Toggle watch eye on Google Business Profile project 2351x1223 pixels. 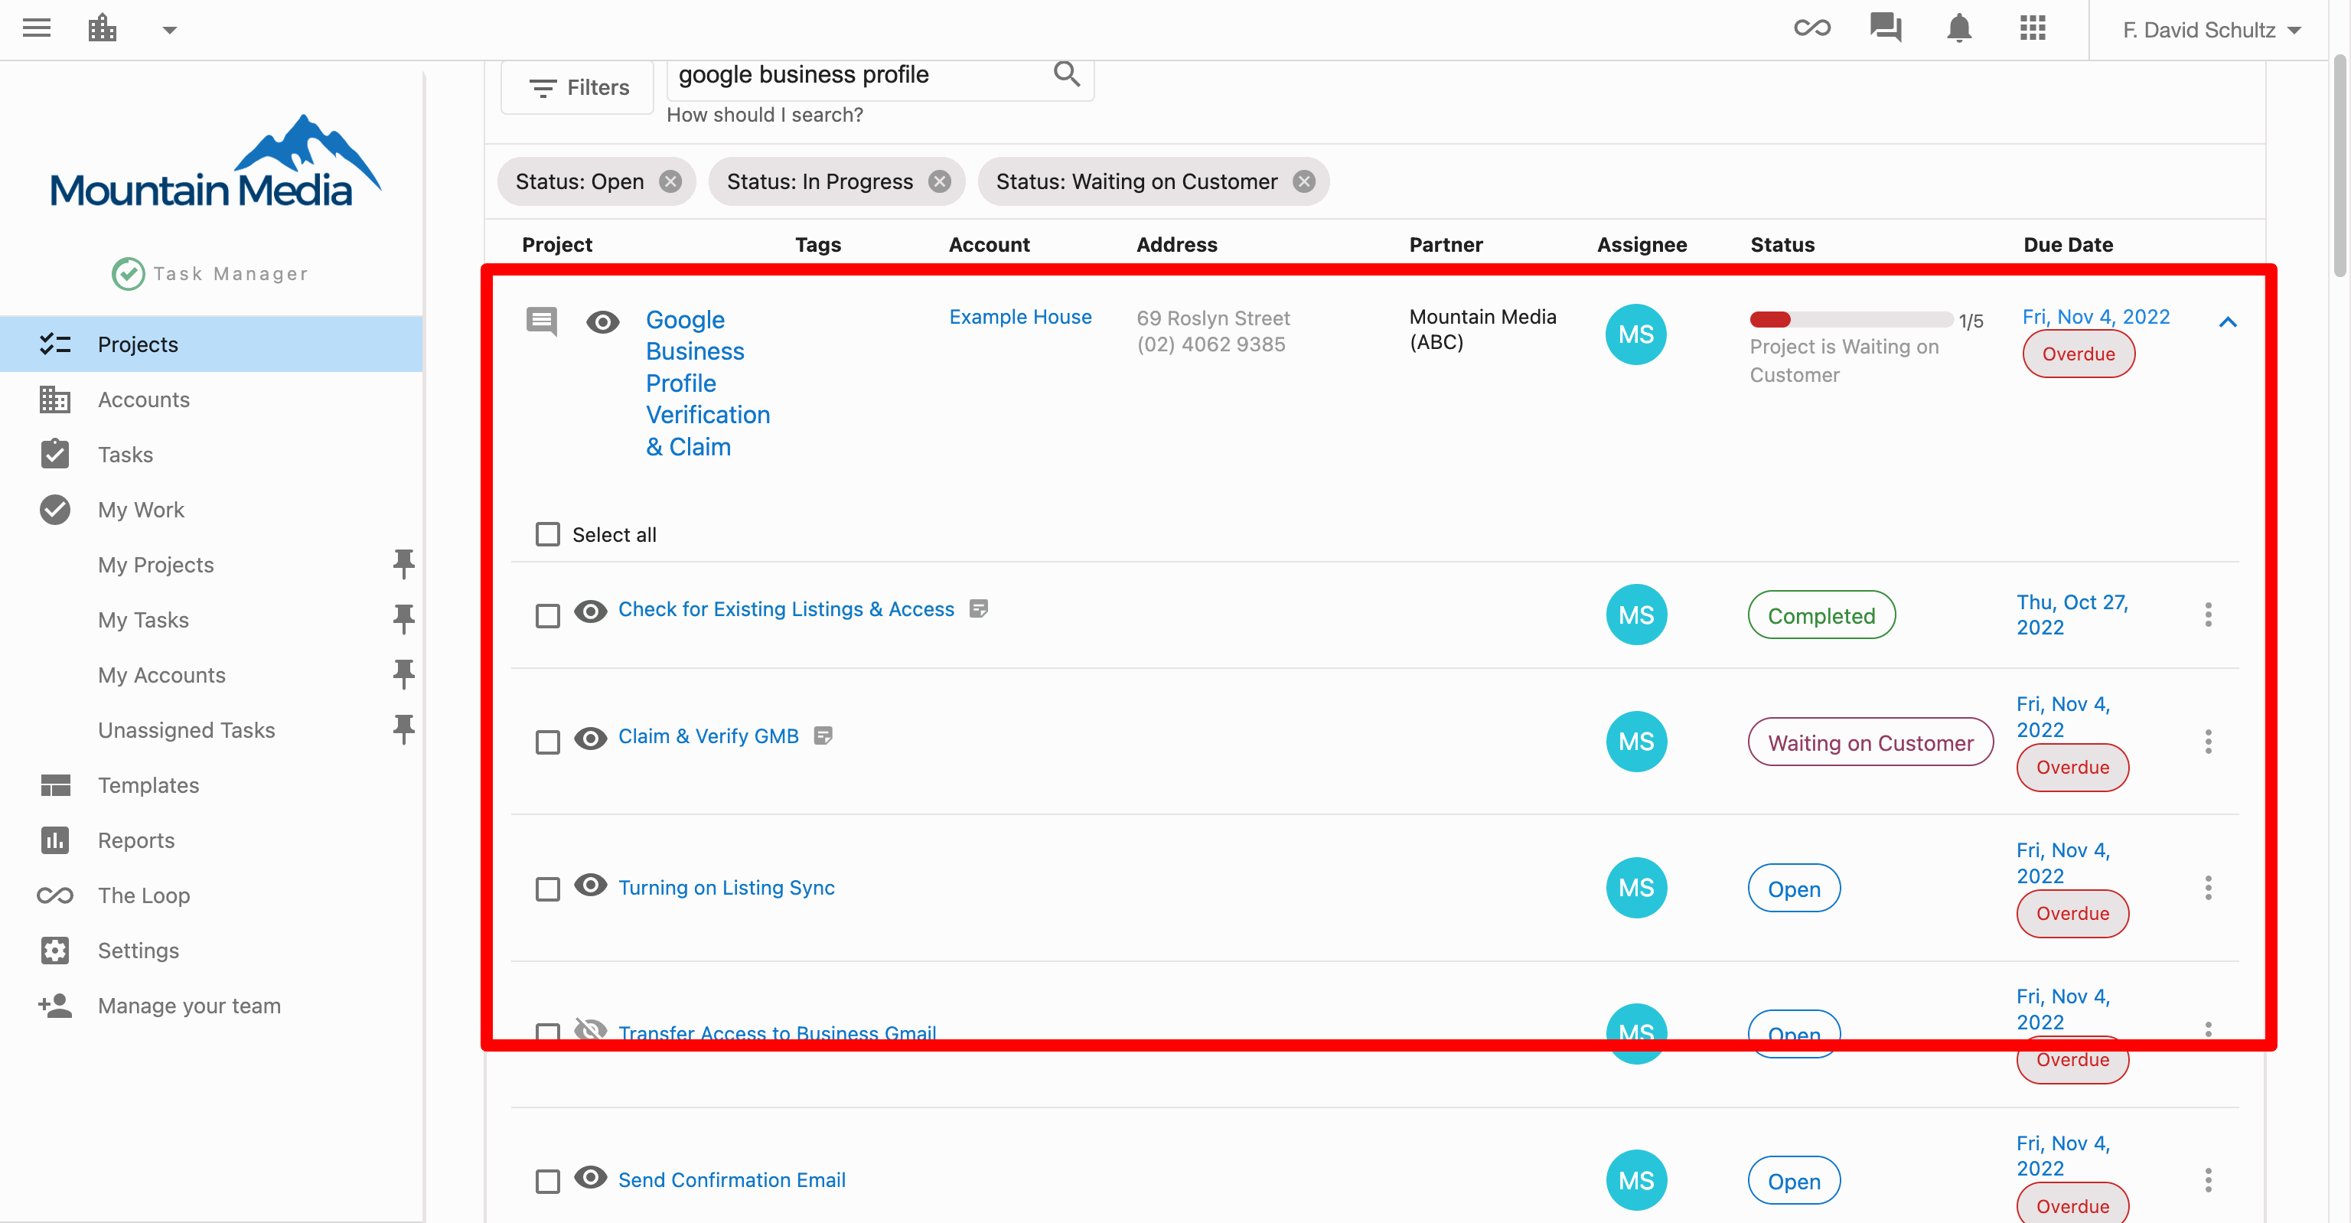[602, 321]
